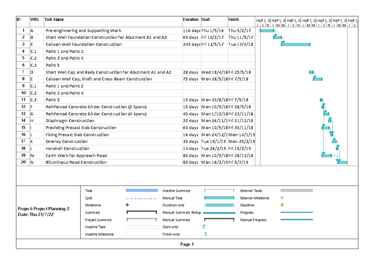This screenshot has height=265, width=374.
Task: Click the Manual Task teal bar sample
Action: pyautogui.click(x=219, y=198)
